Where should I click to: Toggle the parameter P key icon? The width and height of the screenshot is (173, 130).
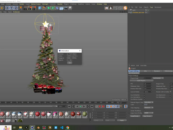pyautogui.click(x=118, y=107)
